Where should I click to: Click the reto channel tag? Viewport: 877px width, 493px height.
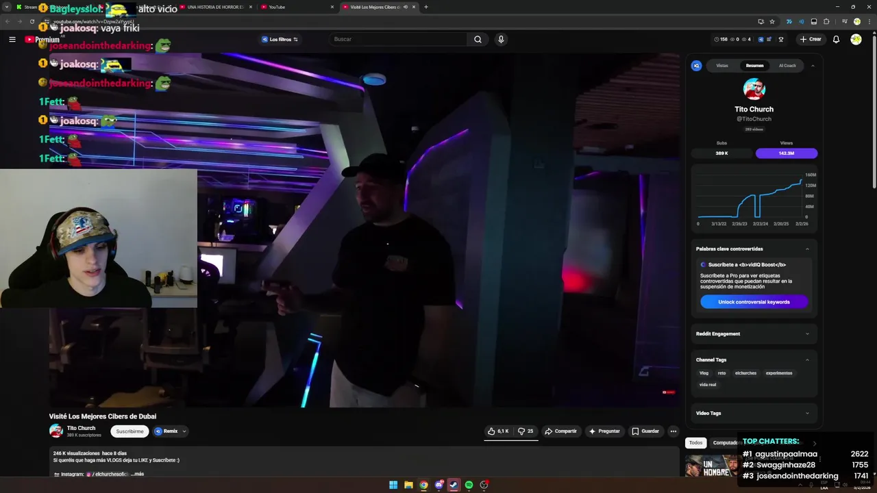point(721,373)
